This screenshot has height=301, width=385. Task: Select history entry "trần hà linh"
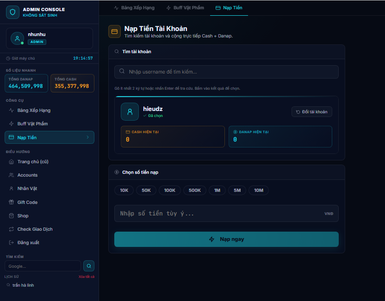point(23,285)
